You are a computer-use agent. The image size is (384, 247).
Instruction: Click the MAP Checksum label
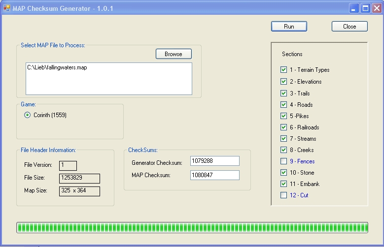[151, 175]
